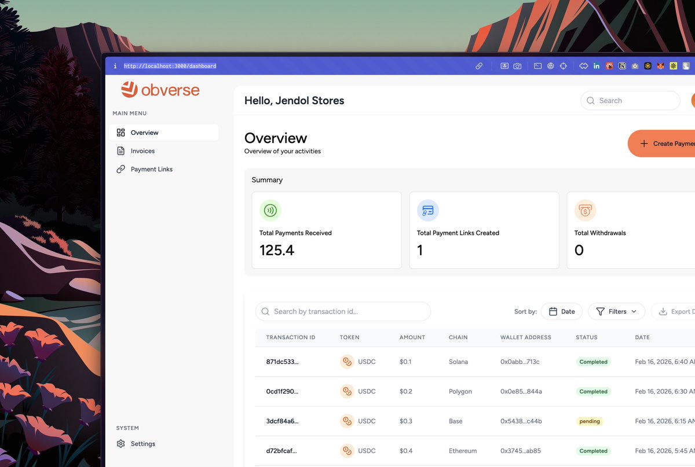Click the browser URL address bar

(x=170, y=67)
